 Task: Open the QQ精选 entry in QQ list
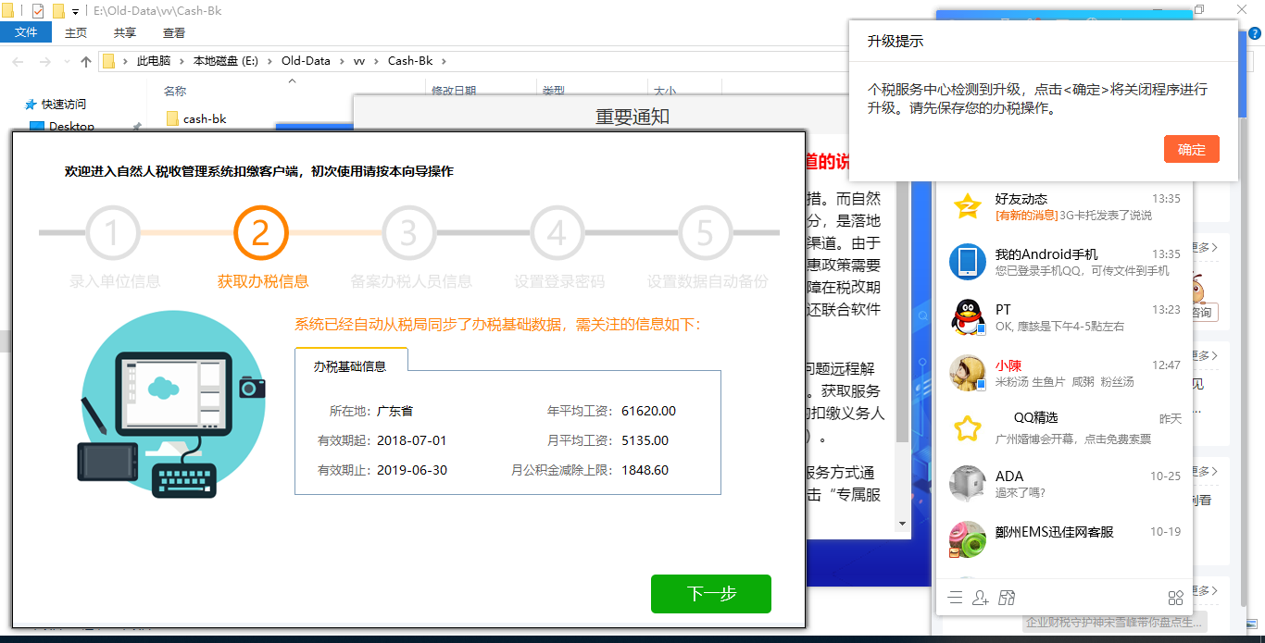pos(1064,428)
